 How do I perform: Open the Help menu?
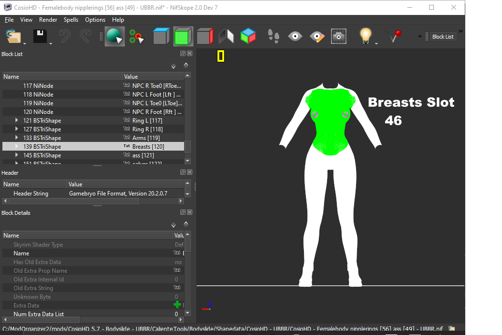pos(118,19)
